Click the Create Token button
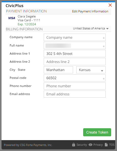Viewport: 117px width, 151px height. click(97, 132)
